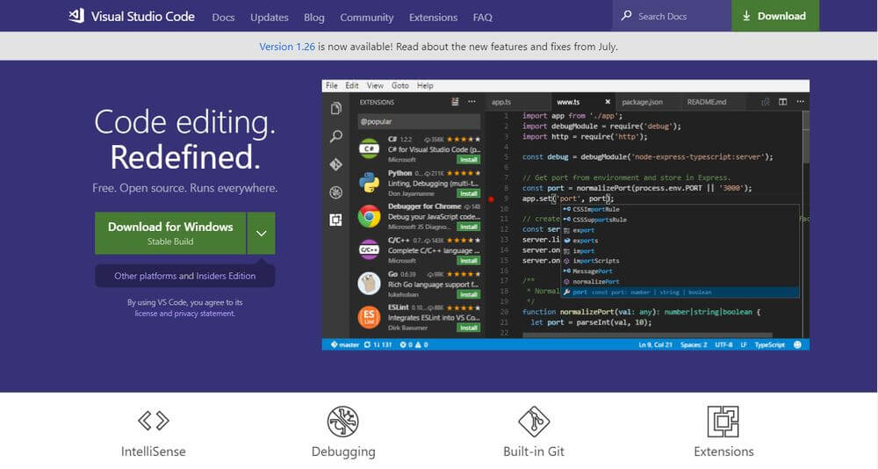Image resolution: width=878 pixels, height=469 pixels.
Task: Click the IntelliSense feature icon
Action: coord(154,420)
